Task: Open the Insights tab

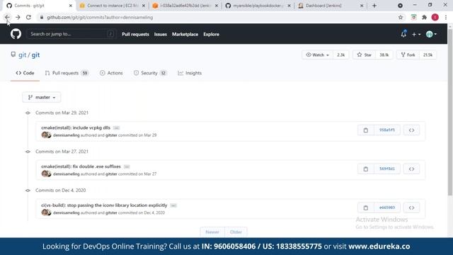Action: pyautogui.click(x=190, y=73)
